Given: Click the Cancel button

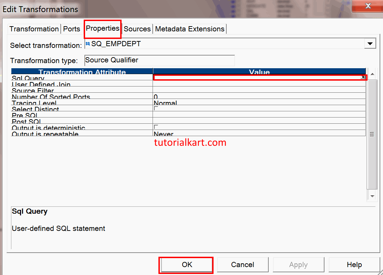Looking at the screenshot, I should [243, 264].
